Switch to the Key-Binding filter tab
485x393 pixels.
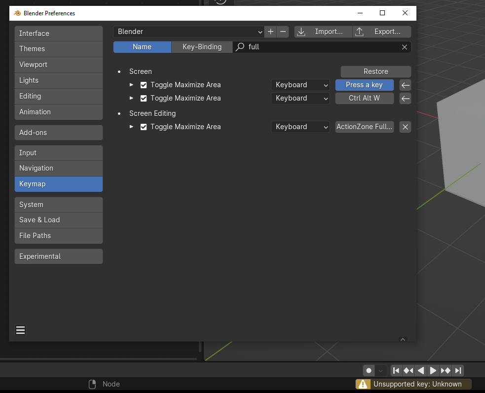click(x=201, y=47)
